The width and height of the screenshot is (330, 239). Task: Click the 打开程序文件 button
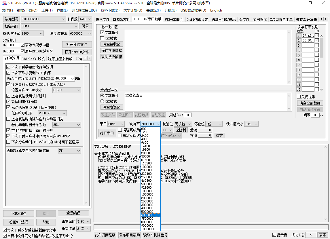pos(77,44)
